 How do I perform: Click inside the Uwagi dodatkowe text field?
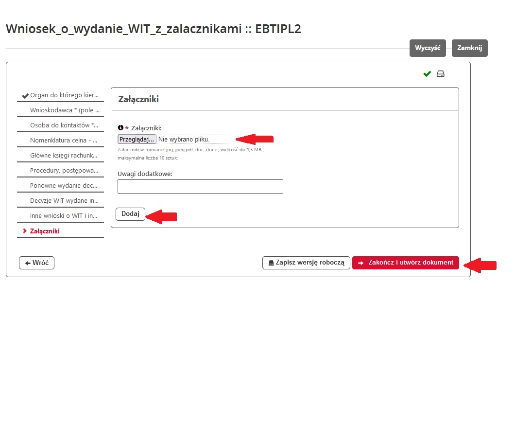coord(200,187)
